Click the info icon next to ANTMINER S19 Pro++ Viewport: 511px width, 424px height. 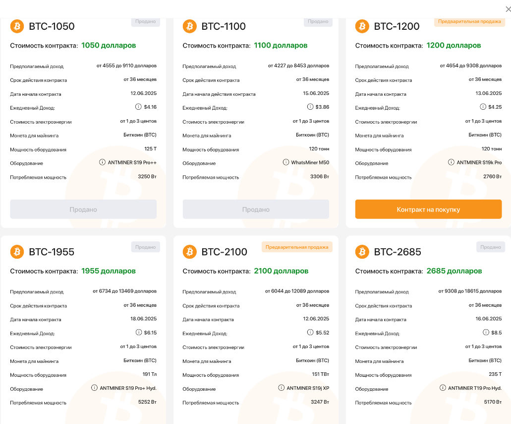click(x=102, y=162)
